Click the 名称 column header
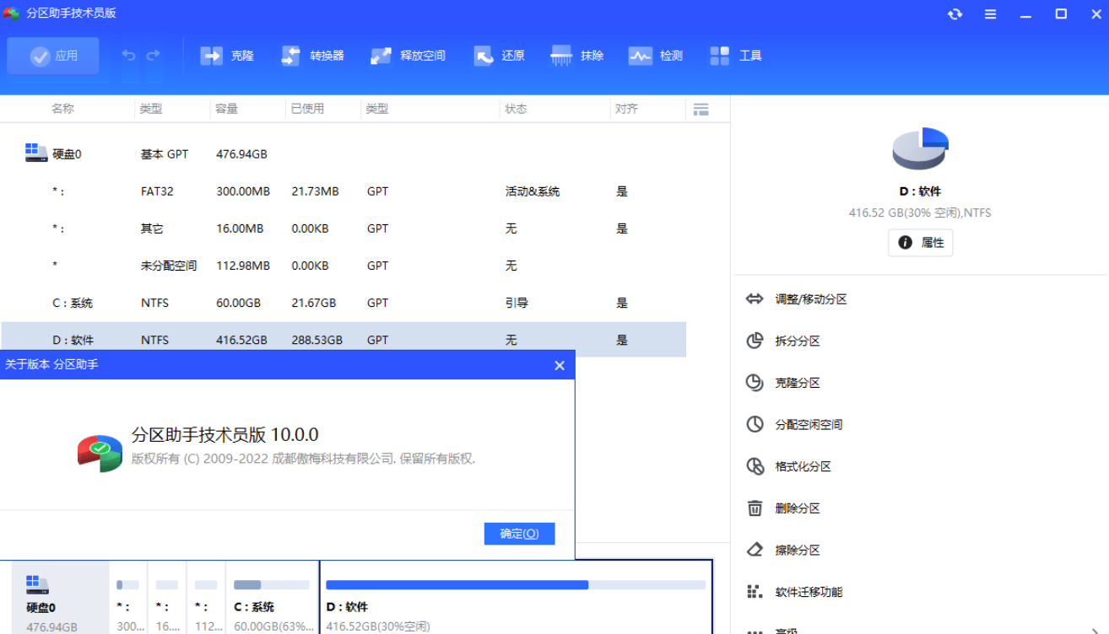This screenshot has height=634, width=1109. click(62, 109)
